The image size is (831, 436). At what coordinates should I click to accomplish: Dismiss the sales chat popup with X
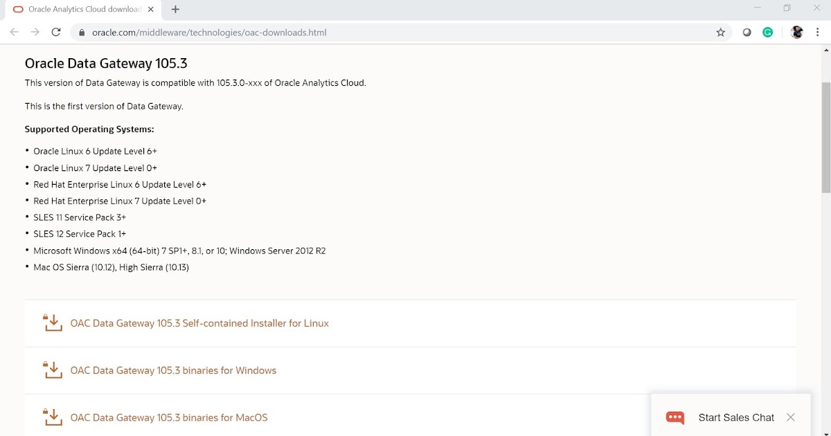(790, 417)
